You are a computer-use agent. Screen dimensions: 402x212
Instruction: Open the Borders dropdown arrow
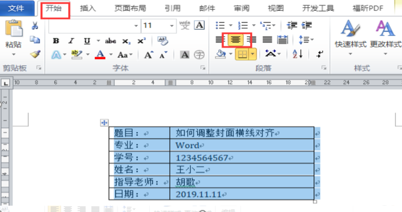253,54
